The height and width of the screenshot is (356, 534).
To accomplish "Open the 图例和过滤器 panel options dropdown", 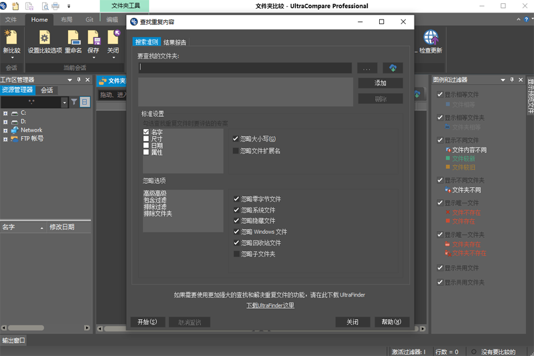I will 503,79.
